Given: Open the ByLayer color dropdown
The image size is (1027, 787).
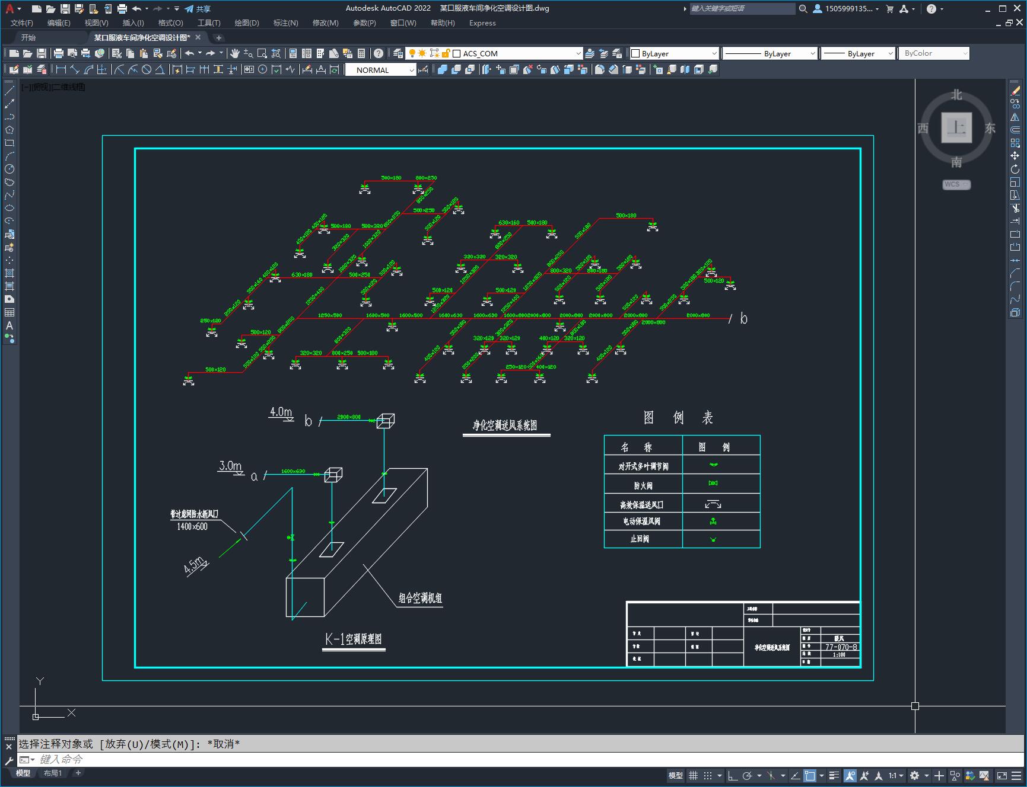Looking at the screenshot, I should (x=674, y=53).
